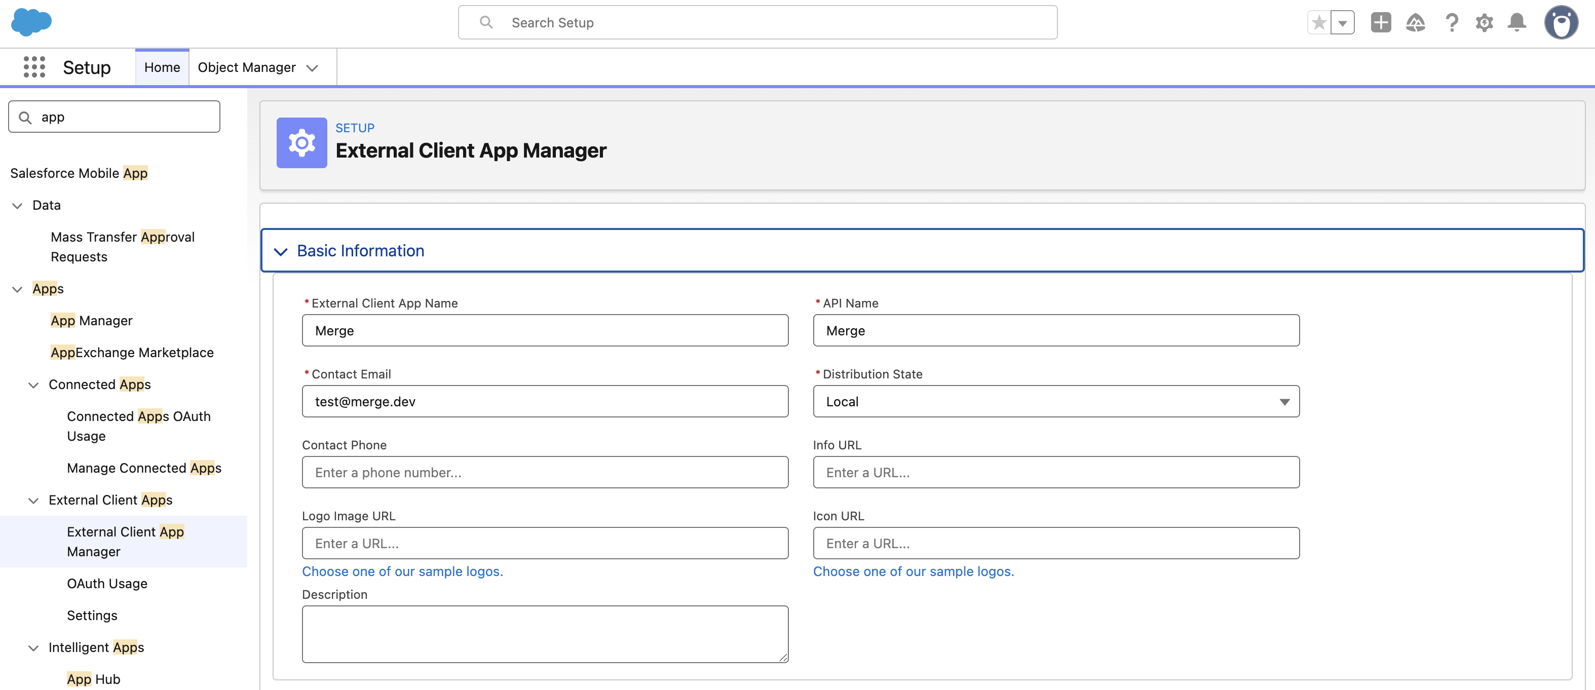Screen dimensions: 1595x690
Task: Click the Contact Phone field
Action: pos(545,472)
